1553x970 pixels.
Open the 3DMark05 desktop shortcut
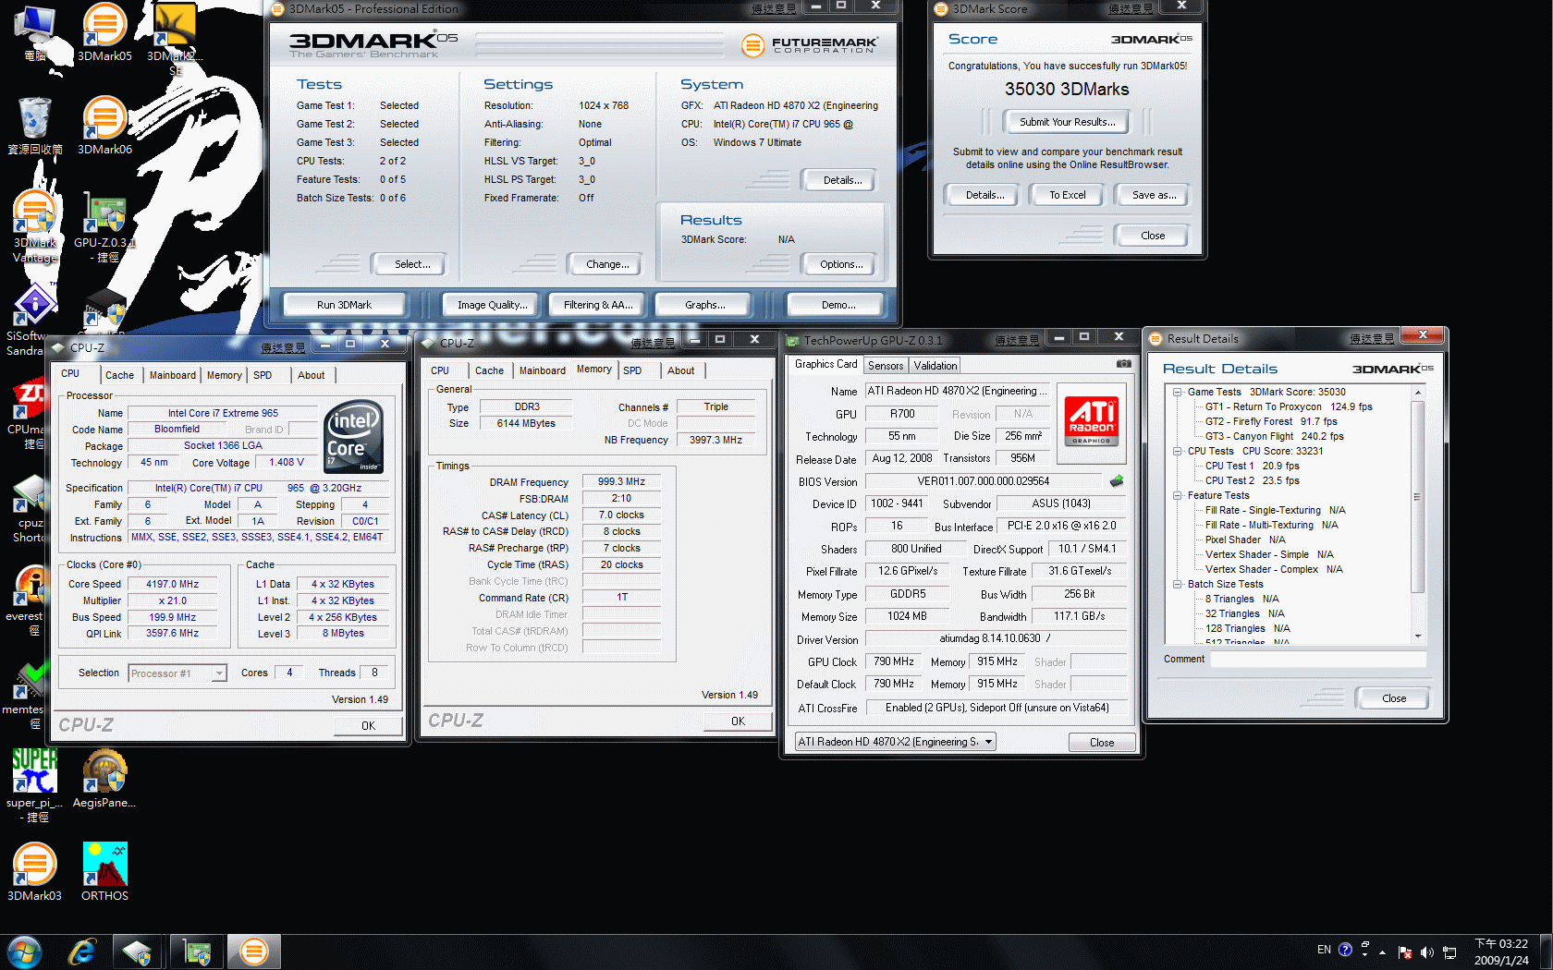tap(104, 31)
